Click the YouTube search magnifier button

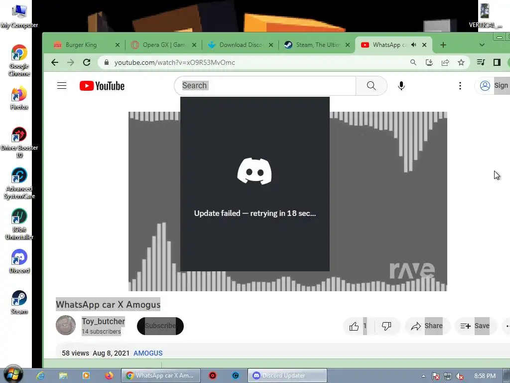[371, 86]
